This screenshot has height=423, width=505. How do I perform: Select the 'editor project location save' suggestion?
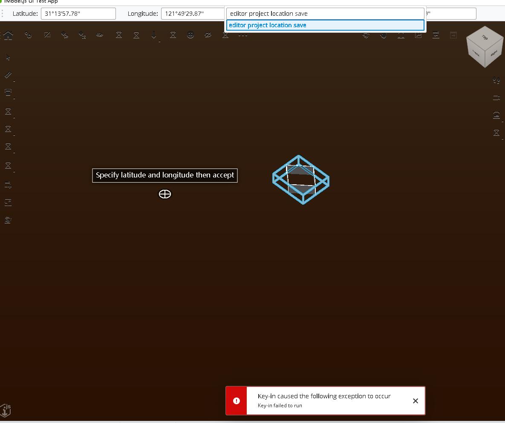click(x=325, y=25)
